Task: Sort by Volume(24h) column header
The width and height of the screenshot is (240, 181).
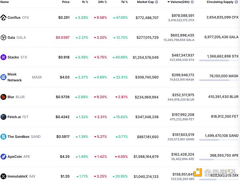Action: (x=180, y=2)
